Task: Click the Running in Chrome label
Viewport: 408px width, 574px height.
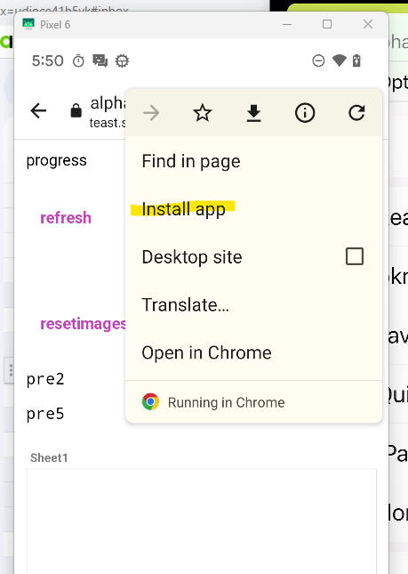Action: coord(227,402)
